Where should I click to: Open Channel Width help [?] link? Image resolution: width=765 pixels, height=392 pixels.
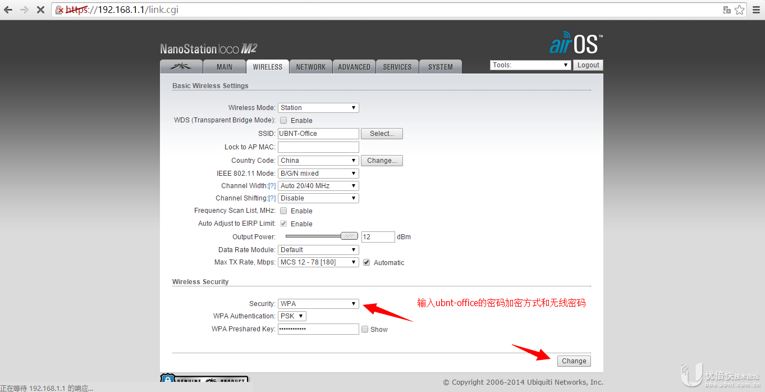(x=272, y=186)
